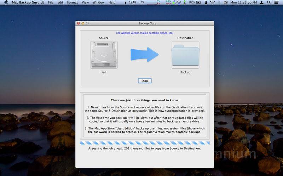Open Spotlight search magnifier
The image size is (283, 176).
click(x=269, y=2)
